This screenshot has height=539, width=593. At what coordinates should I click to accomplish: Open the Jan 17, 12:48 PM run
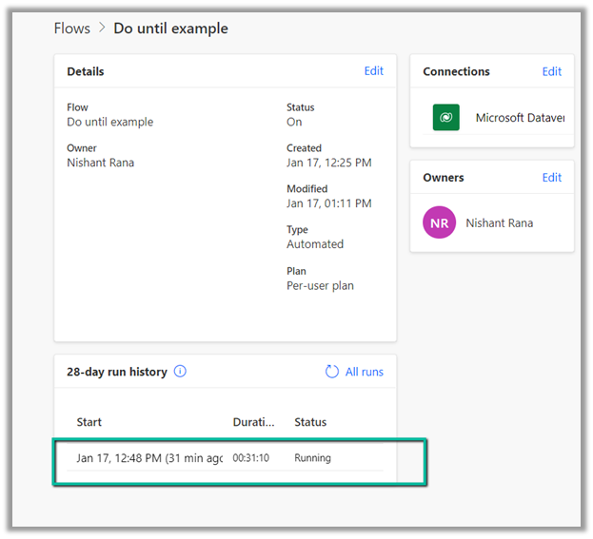tap(149, 458)
